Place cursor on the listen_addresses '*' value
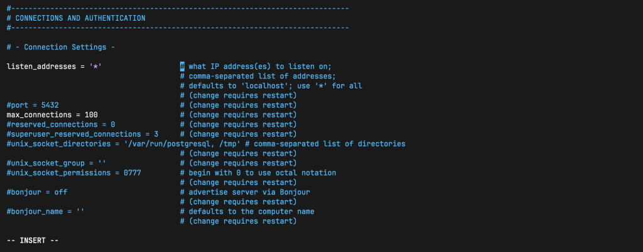The height and width of the screenshot is (252, 643). pyautogui.click(x=95, y=66)
